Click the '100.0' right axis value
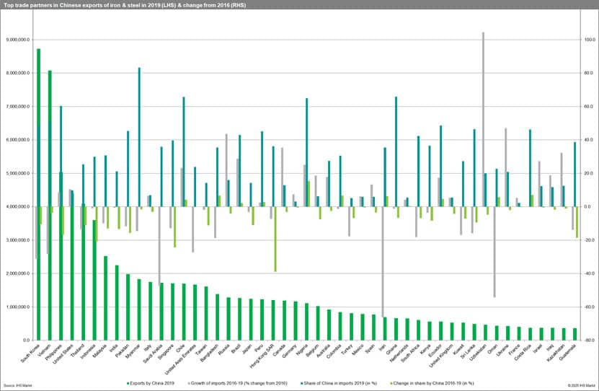 tap(587, 40)
